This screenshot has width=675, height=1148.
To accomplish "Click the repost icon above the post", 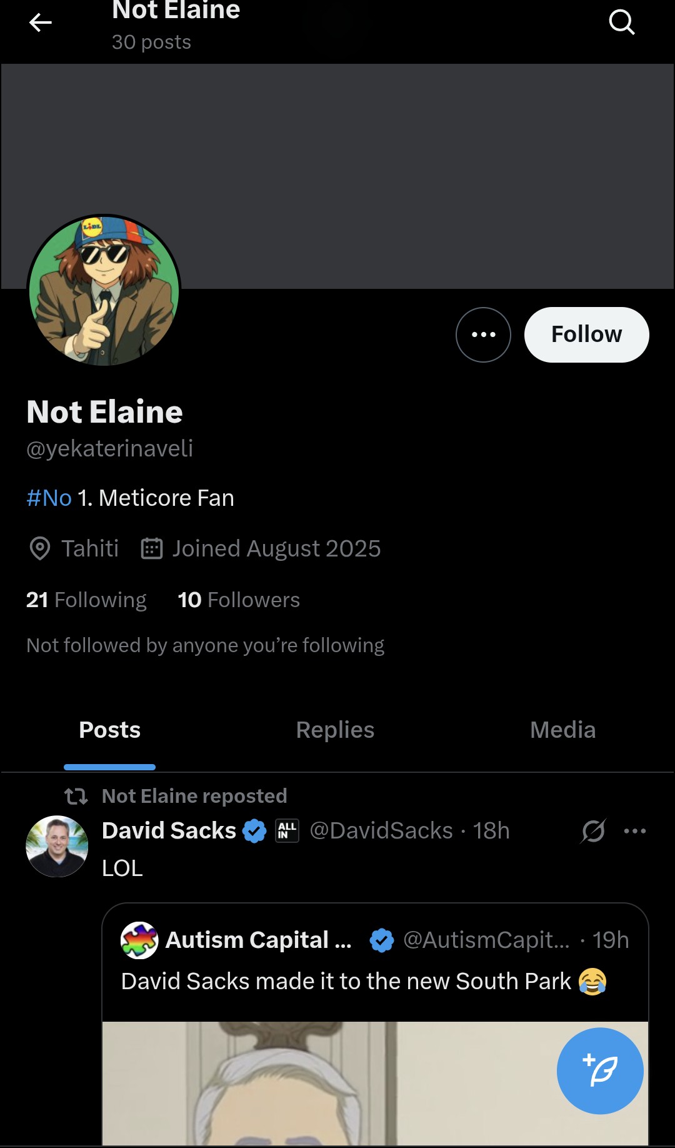I will click(x=76, y=796).
